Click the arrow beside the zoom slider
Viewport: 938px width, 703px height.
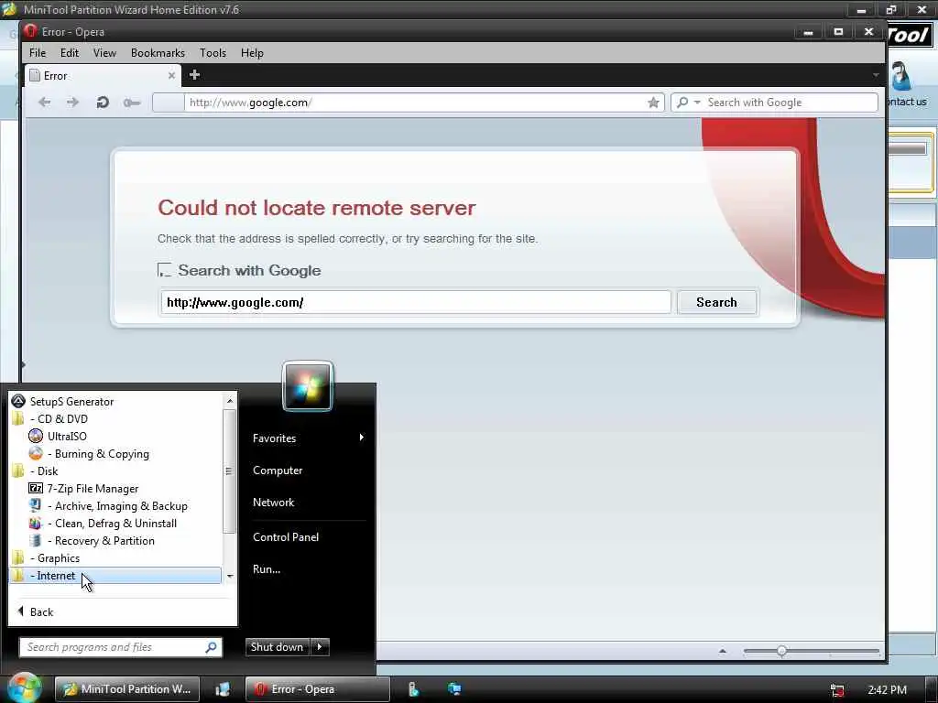tap(723, 651)
